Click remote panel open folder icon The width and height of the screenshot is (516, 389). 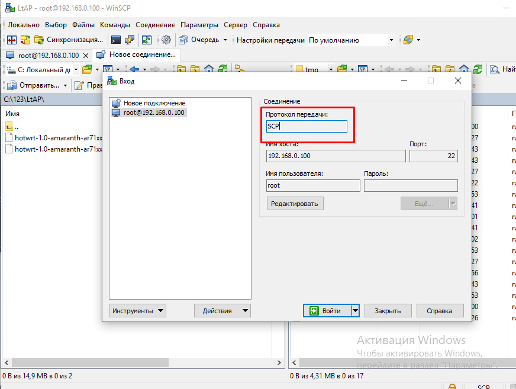pyautogui.click(x=342, y=69)
